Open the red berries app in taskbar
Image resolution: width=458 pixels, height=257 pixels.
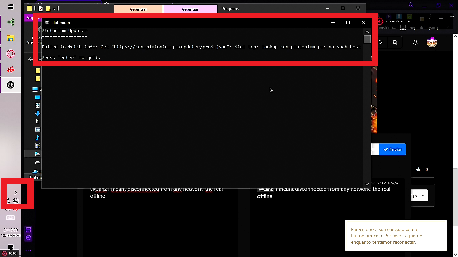[x=11, y=69]
